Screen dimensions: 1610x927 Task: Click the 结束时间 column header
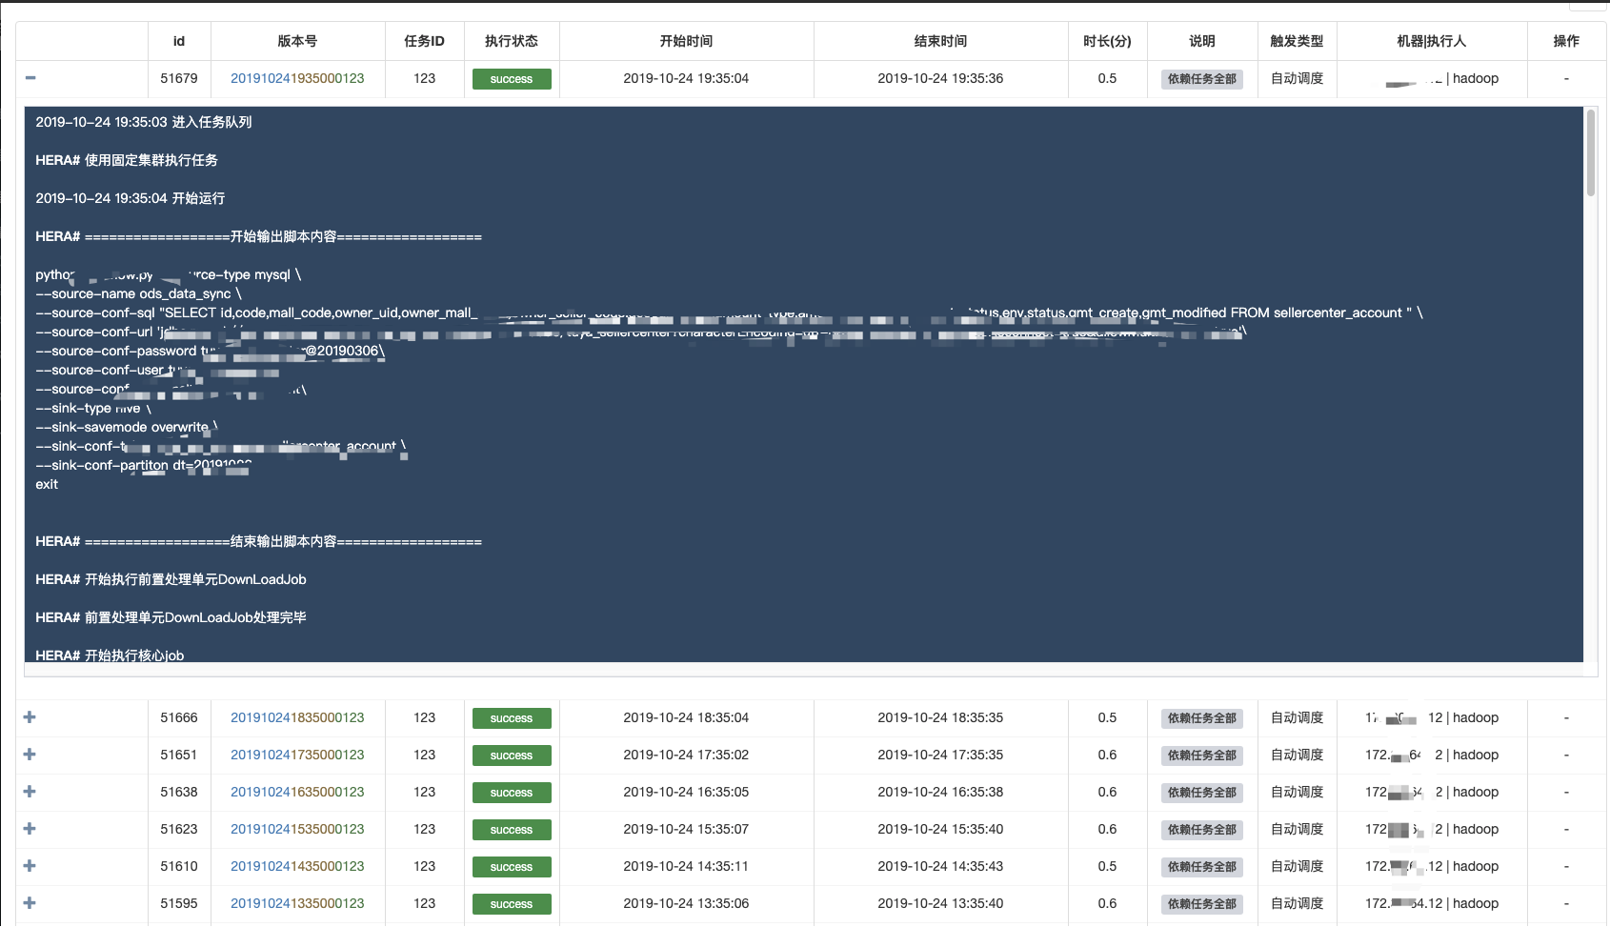pos(940,41)
